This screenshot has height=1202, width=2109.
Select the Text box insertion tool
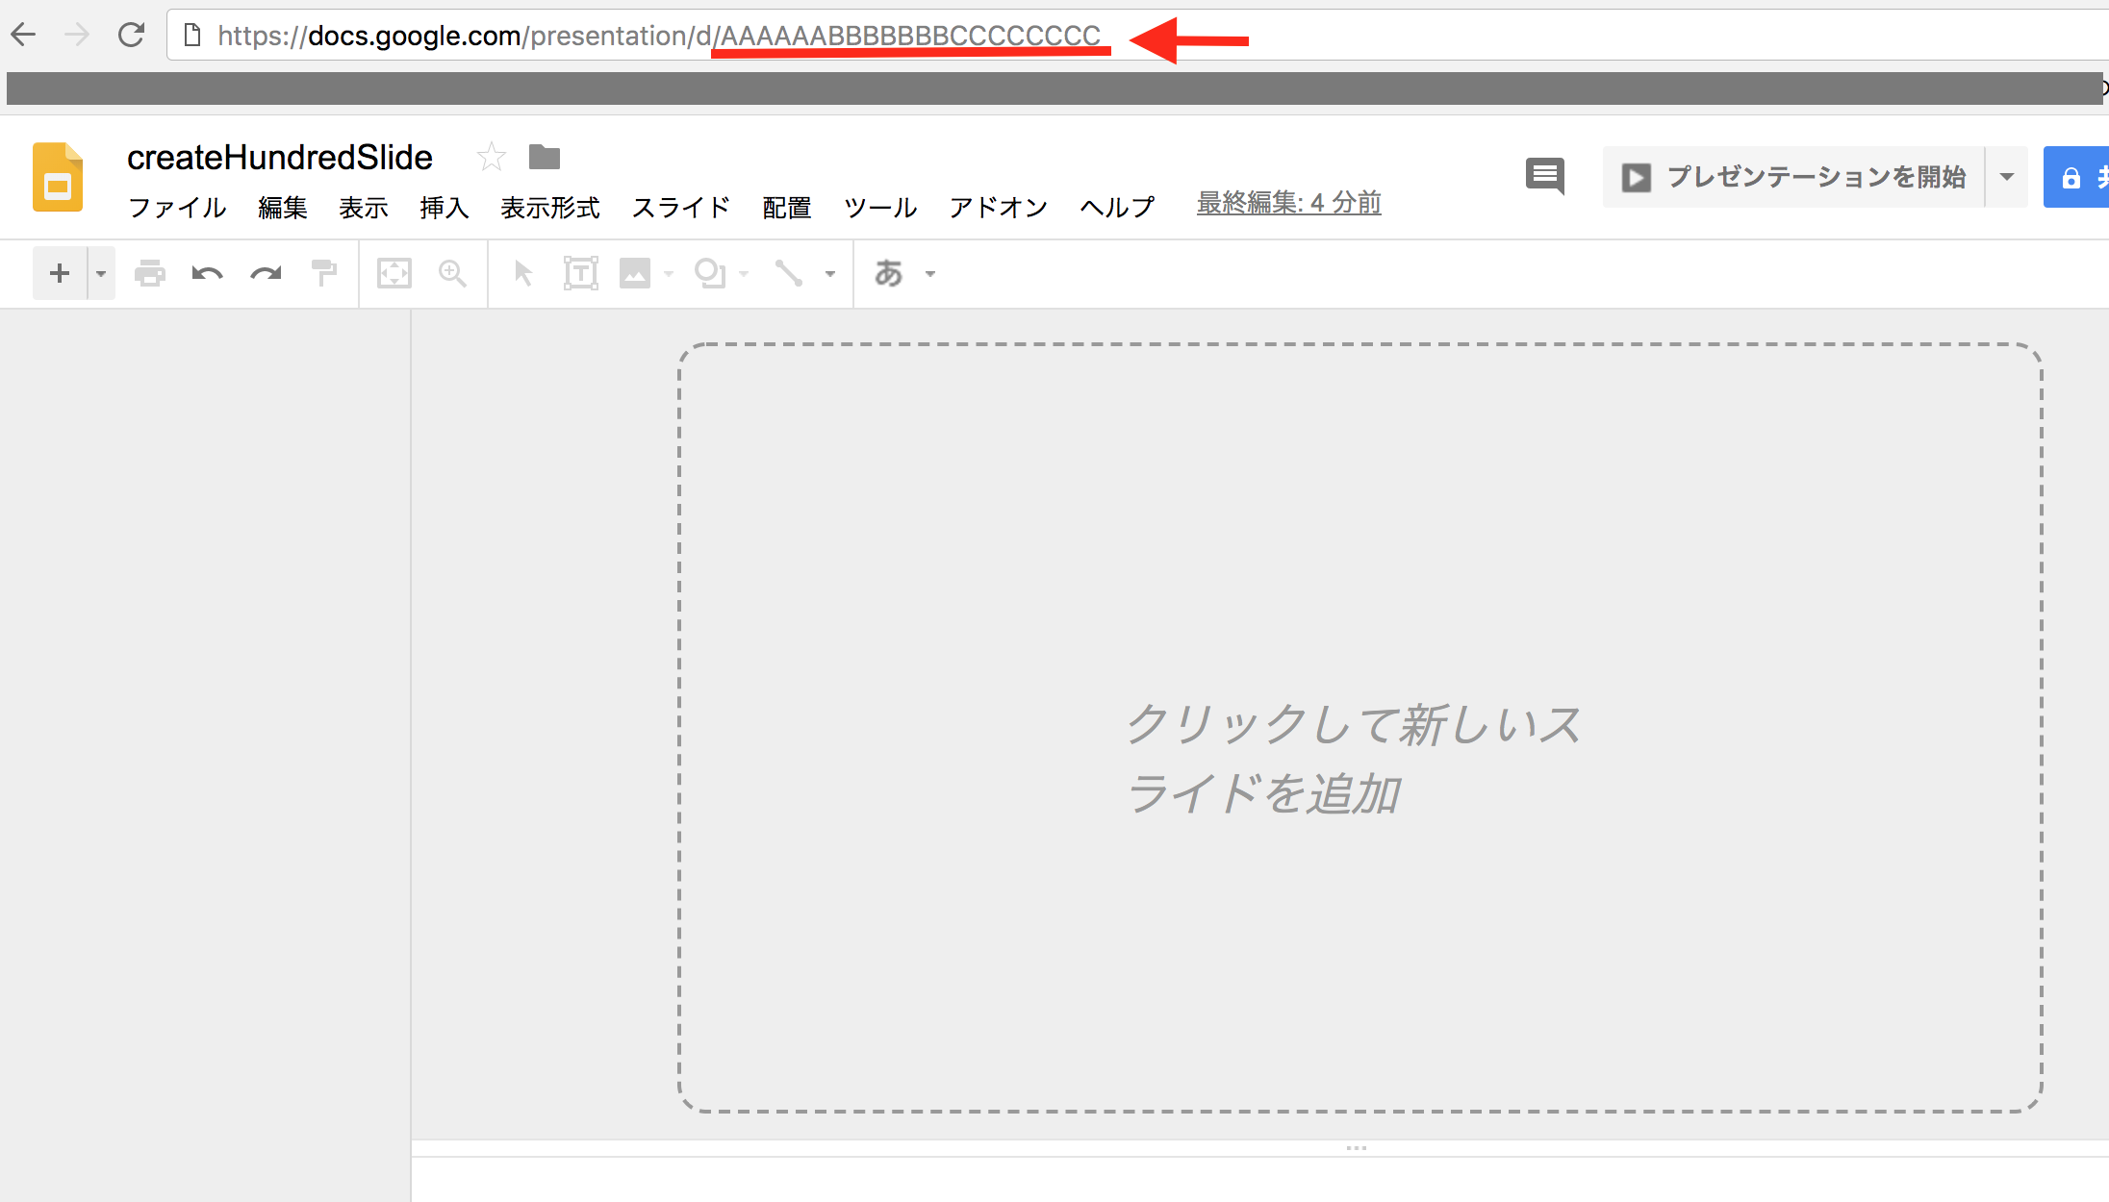(581, 273)
